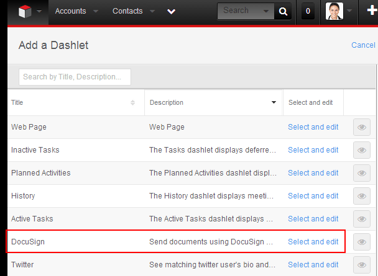378x276 pixels.
Task: Expand the Accounts menu arrow
Action: [96, 11]
